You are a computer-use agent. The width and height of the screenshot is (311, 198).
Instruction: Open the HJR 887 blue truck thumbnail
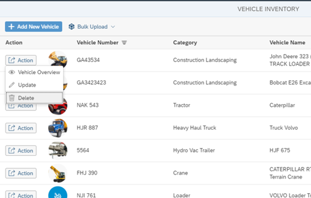58,128
